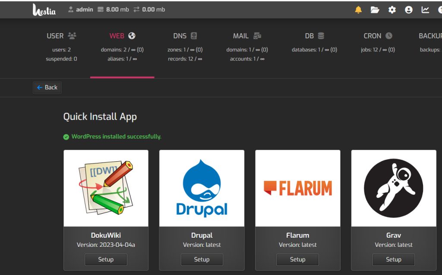This screenshot has width=442, height=275.
Task: Click the clock icon next to CRON
Action: tap(389, 36)
